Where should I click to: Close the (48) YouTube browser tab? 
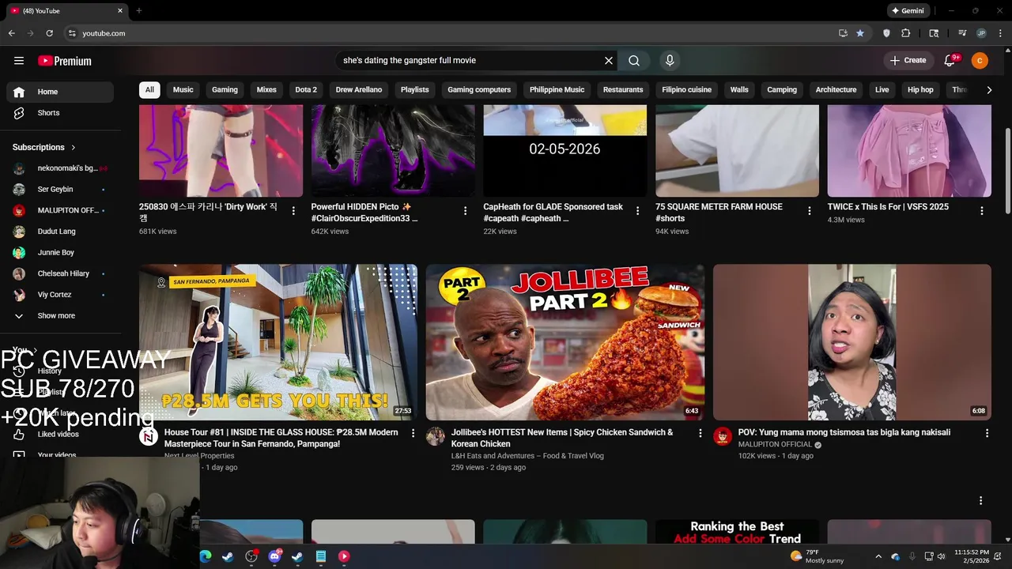tap(120, 11)
